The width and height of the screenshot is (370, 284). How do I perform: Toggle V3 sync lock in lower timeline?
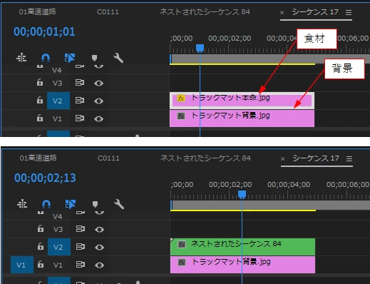(x=81, y=229)
